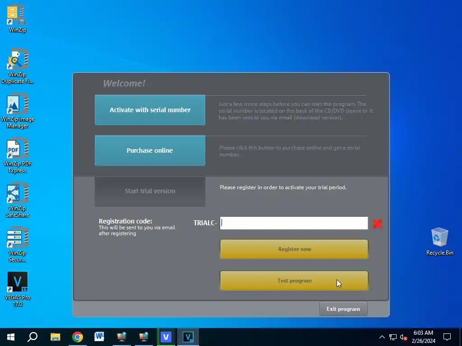Click the second monitor app taskbar icon

[144, 337]
